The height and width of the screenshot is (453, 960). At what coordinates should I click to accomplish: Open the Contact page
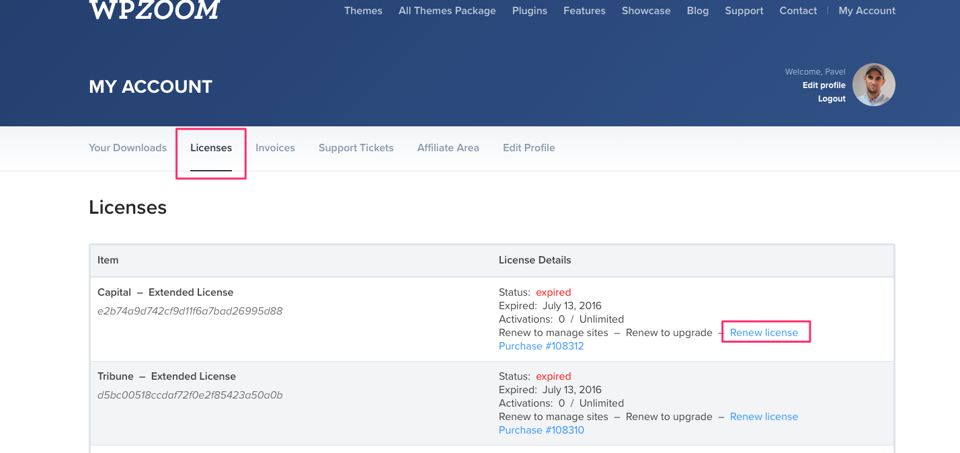(798, 11)
